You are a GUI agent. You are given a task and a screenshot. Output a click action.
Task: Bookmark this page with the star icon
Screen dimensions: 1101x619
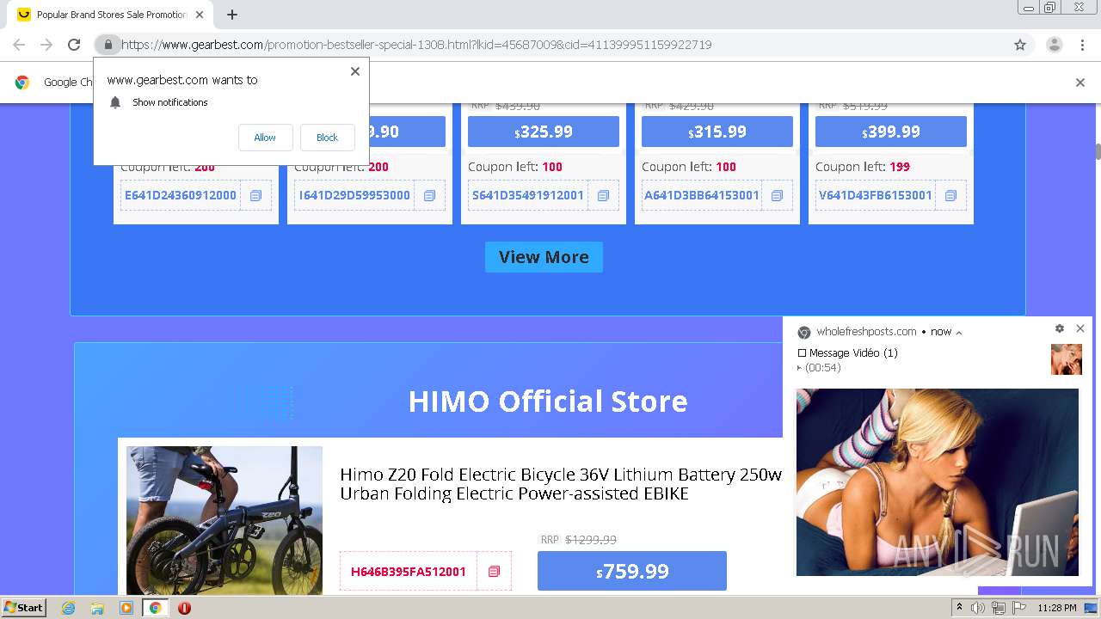click(1020, 45)
